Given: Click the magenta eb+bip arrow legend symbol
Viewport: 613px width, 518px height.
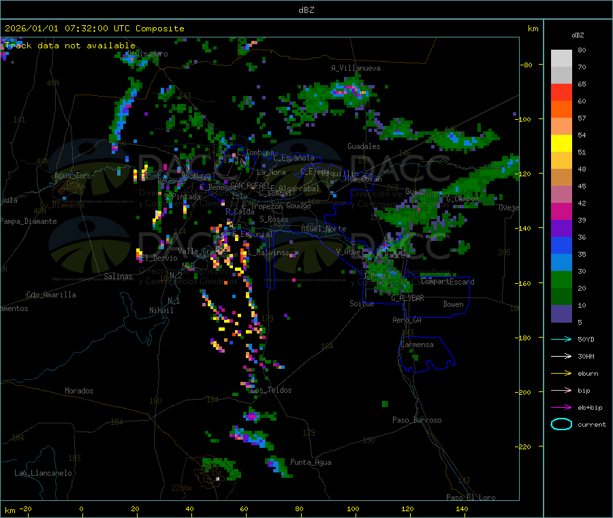Looking at the screenshot, I should (x=561, y=408).
